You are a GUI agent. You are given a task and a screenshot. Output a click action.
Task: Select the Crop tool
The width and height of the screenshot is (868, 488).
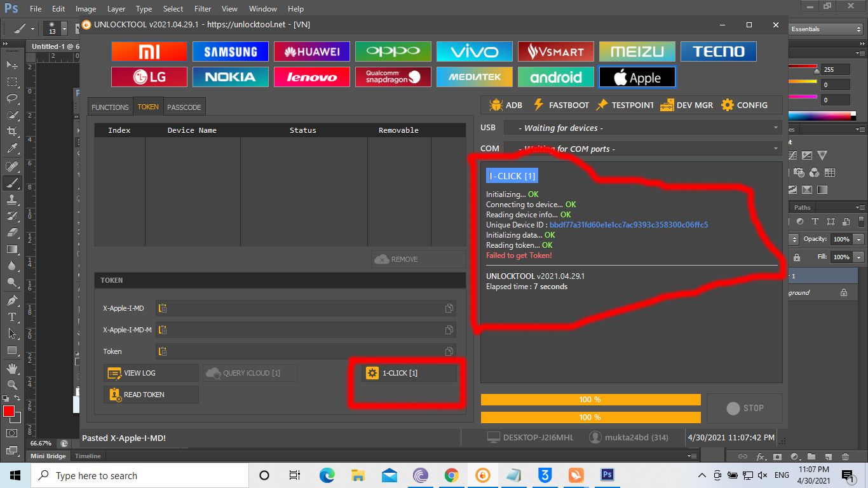[x=12, y=132]
